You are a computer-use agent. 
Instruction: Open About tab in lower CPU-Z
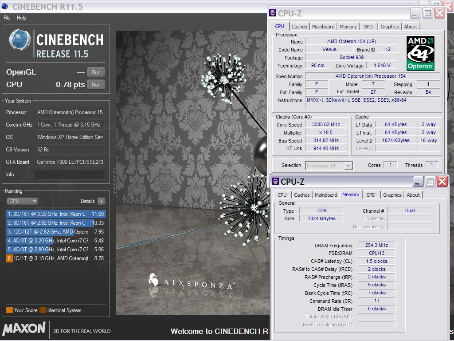click(x=413, y=195)
